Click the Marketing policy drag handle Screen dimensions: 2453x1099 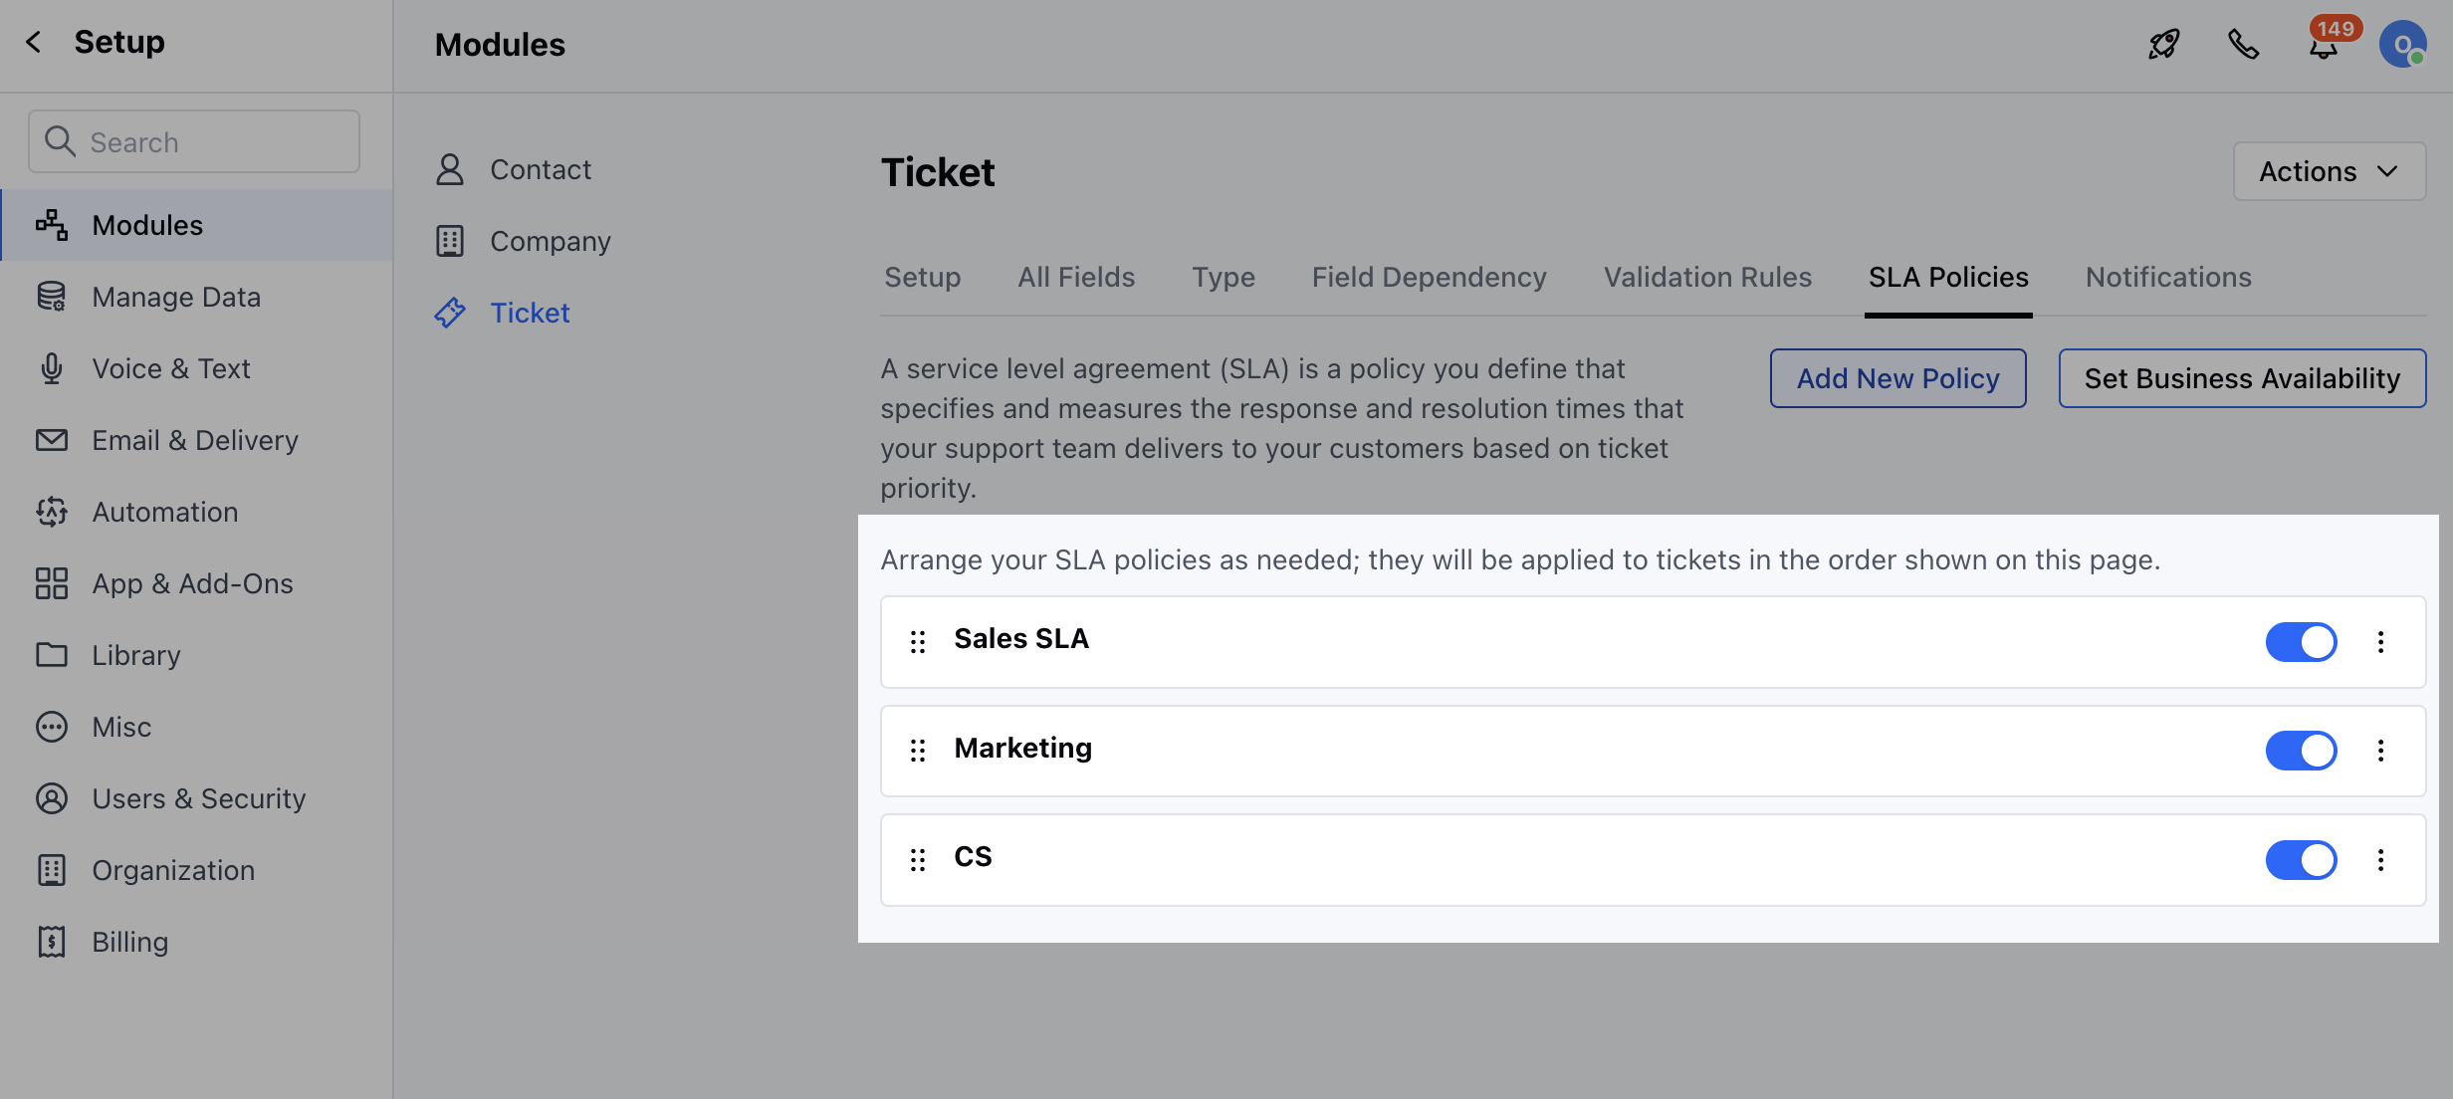pyautogui.click(x=918, y=751)
